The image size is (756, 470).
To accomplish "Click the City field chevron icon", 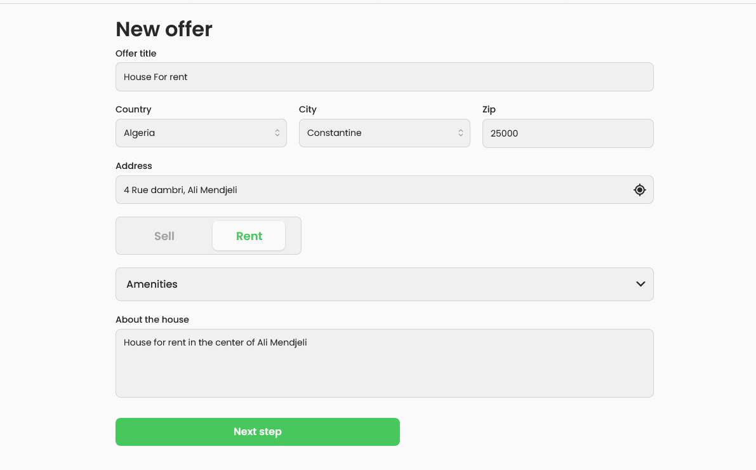I will coord(460,133).
